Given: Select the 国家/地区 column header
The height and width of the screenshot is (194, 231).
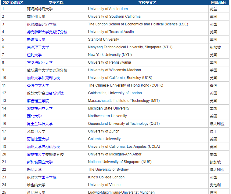Looking at the screenshot, I should tap(218, 3).
